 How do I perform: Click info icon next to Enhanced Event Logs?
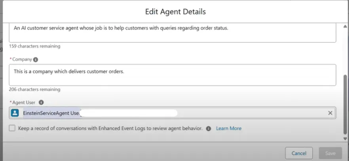point(209,128)
